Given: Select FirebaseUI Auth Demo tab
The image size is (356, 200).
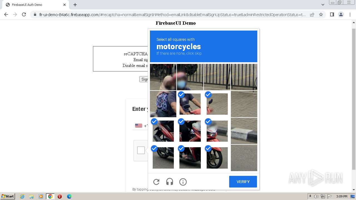Looking at the screenshot, I should (x=35, y=5).
